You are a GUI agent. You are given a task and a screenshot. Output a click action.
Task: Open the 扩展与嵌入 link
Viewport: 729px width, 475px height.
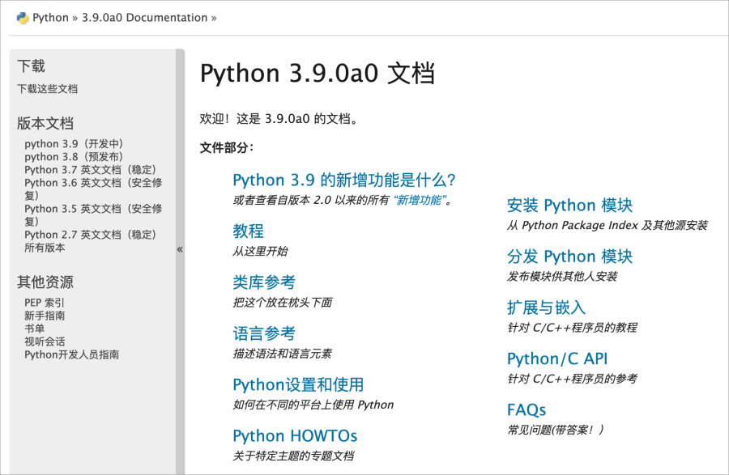[x=546, y=307]
